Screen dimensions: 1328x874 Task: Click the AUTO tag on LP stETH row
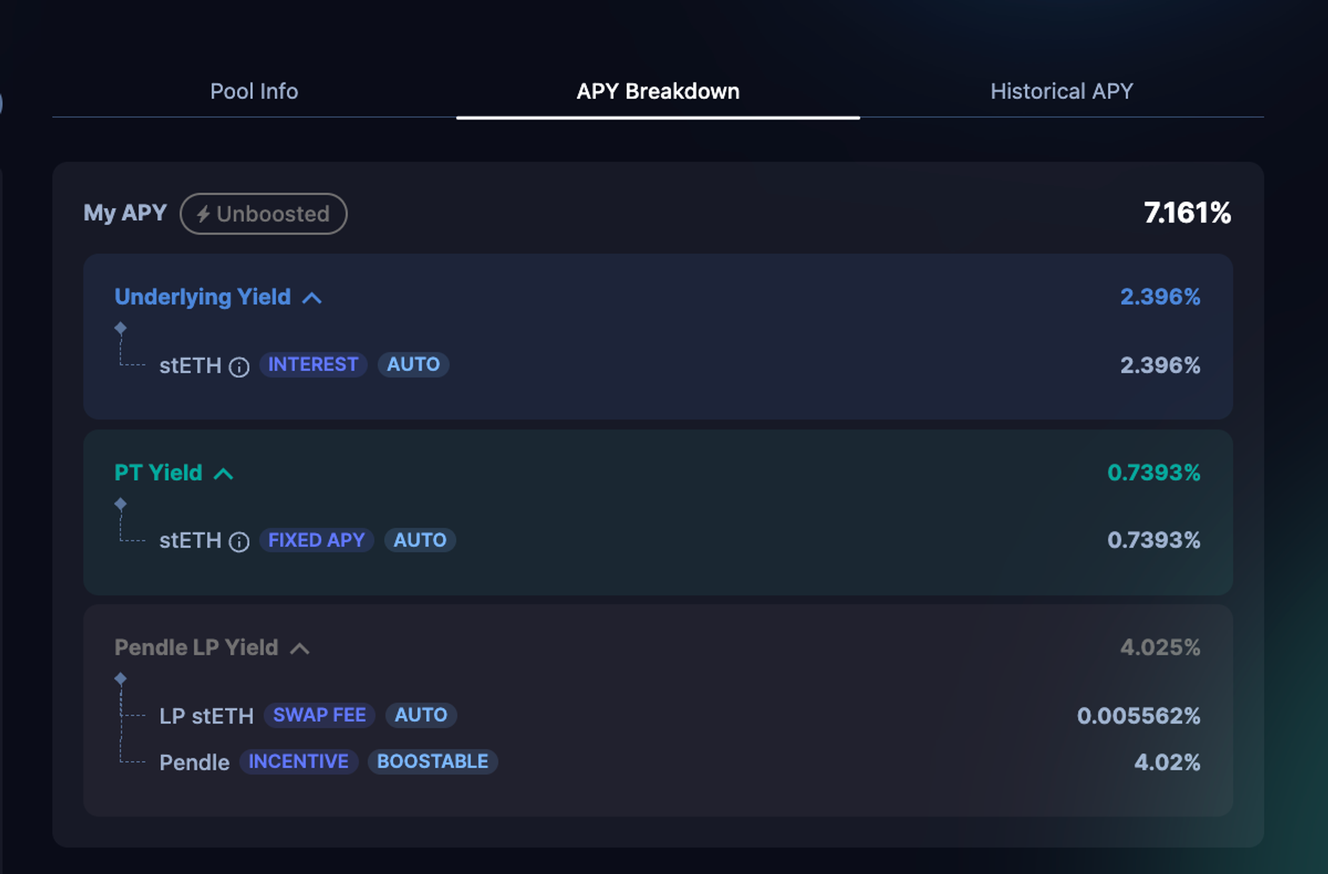coord(421,715)
